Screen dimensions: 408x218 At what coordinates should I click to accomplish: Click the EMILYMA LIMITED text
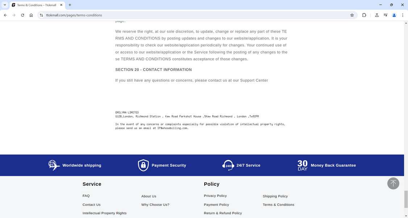[x=127, y=112]
